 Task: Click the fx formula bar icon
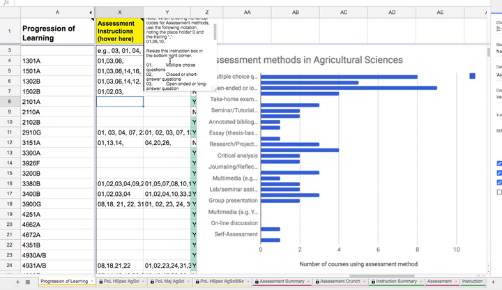pos(6,3)
